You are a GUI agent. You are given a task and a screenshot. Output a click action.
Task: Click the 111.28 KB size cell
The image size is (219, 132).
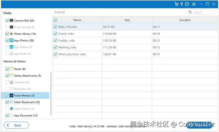click(109, 47)
